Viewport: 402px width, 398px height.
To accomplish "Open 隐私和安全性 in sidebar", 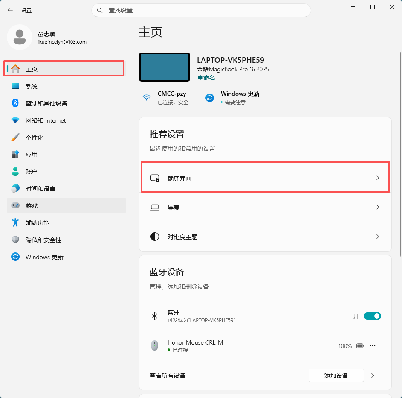I will pos(67,240).
